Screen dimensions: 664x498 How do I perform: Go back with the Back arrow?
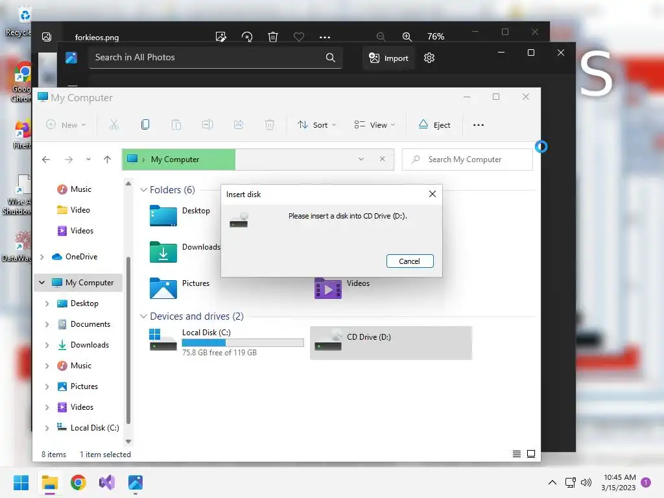coord(46,160)
